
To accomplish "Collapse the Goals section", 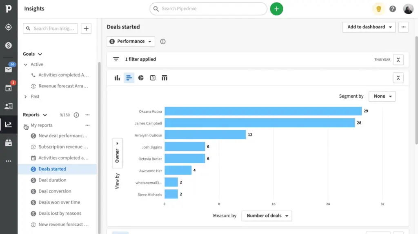I will click(x=40, y=54).
